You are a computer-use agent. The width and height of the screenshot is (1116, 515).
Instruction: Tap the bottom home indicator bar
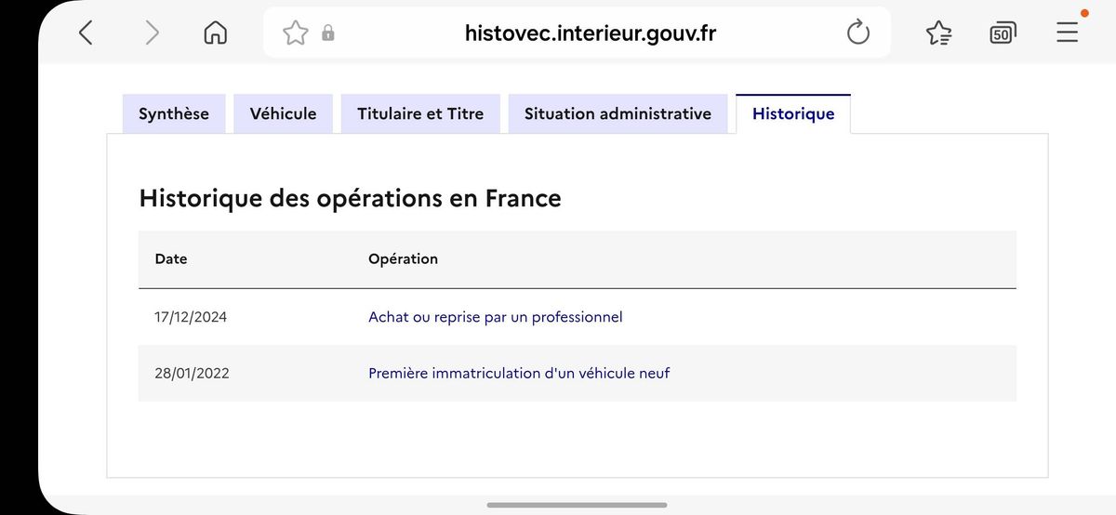click(x=577, y=505)
